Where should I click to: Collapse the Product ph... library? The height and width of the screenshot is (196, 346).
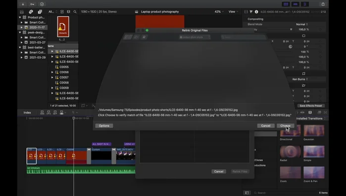pyautogui.click(x=20, y=17)
